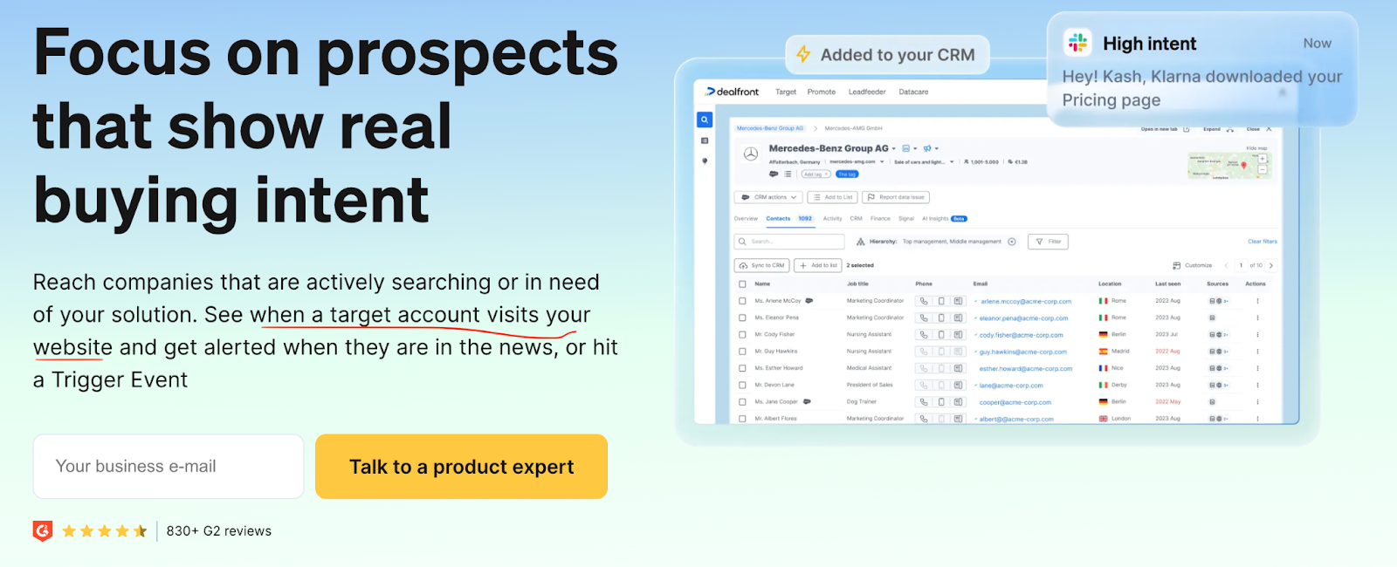
Task: Go to the next contacts page arrow
Action: click(1271, 265)
